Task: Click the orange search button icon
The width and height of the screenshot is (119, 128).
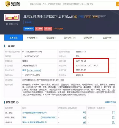Action: pyautogui.click(x=118, y=4)
